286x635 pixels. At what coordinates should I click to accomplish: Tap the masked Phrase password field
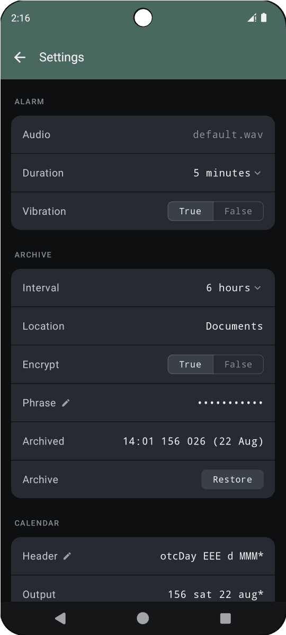[230, 403]
